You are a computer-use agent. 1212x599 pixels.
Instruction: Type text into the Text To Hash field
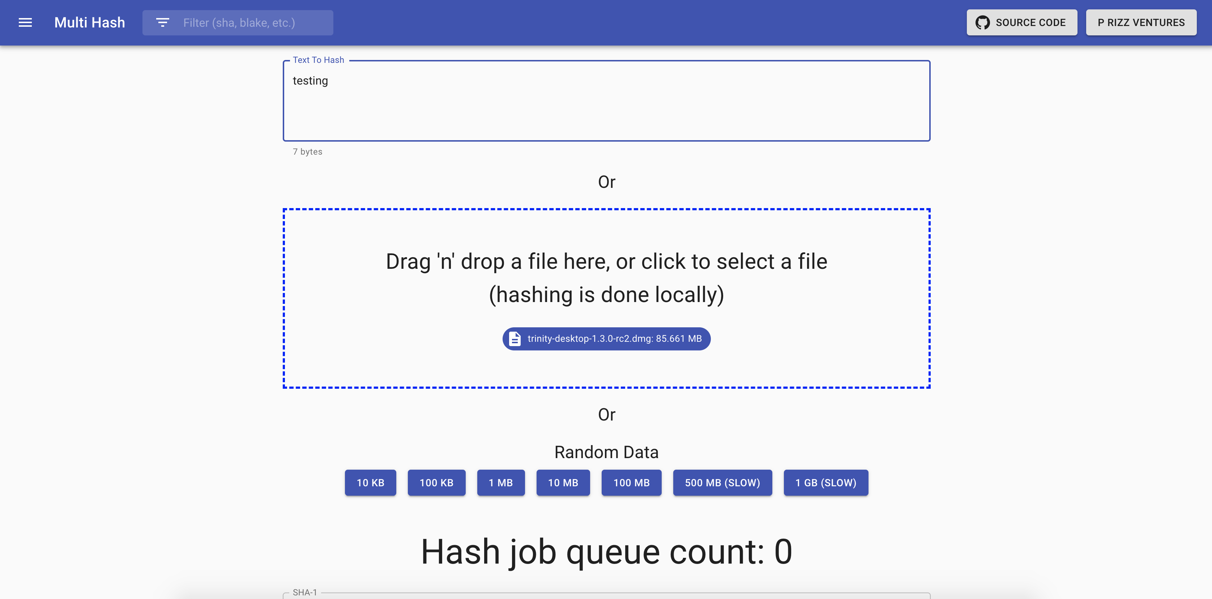point(606,101)
